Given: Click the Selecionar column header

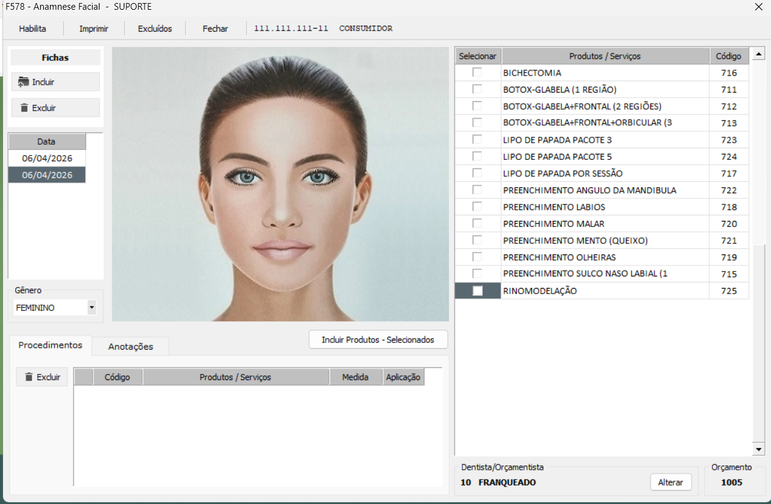Looking at the screenshot, I should pyautogui.click(x=478, y=56).
